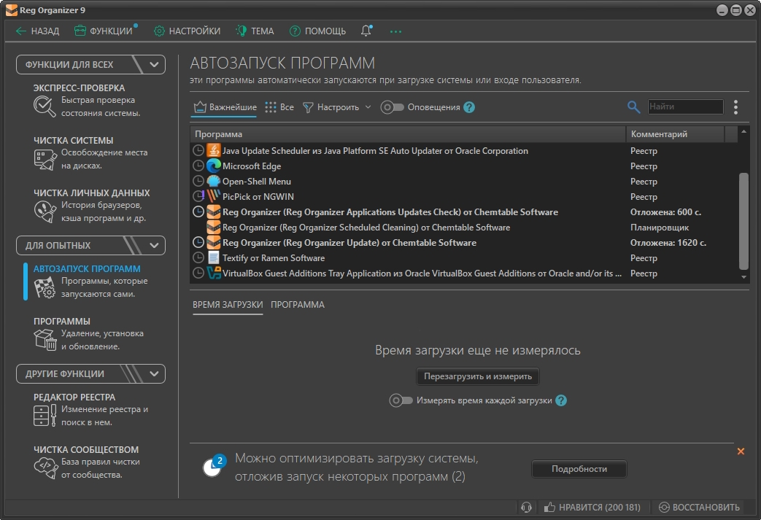761x520 pixels.
Task: Click the vertical dots menu beside the search field
Action: 735,107
